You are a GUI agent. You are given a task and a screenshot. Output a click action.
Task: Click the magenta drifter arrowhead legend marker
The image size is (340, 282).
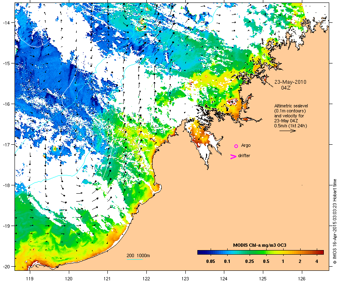point(233,157)
